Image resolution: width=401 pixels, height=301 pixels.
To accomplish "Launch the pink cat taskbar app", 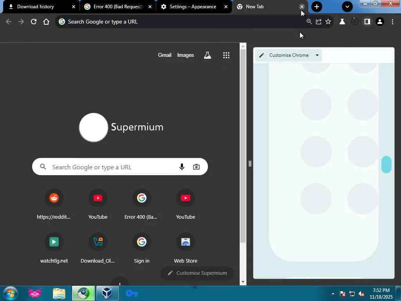I will point(35,293).
